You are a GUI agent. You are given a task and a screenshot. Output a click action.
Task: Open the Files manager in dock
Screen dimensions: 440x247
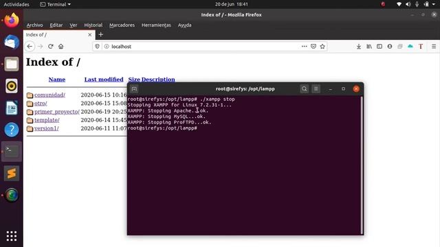12,64
